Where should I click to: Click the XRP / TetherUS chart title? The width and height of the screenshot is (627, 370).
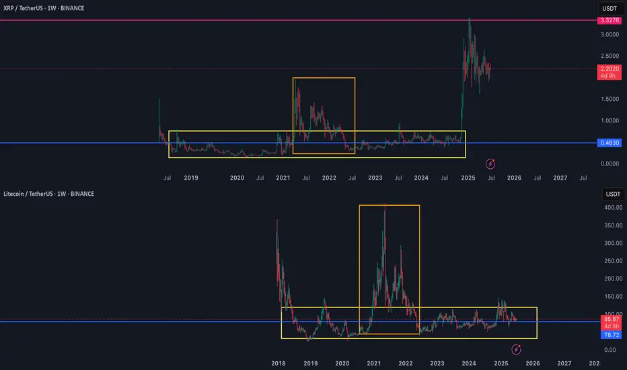(44, 8)
